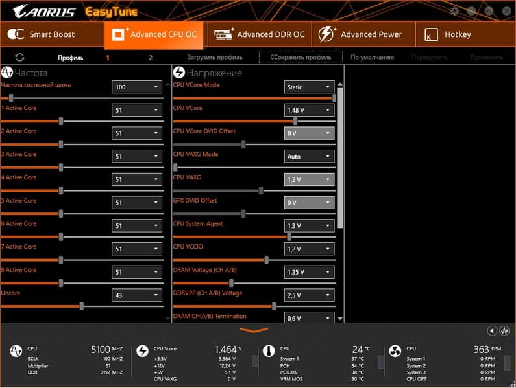Collapse the monitor panel with the orange chevron
This screenshot has height=388, width=516.
(x=254, y=330)
